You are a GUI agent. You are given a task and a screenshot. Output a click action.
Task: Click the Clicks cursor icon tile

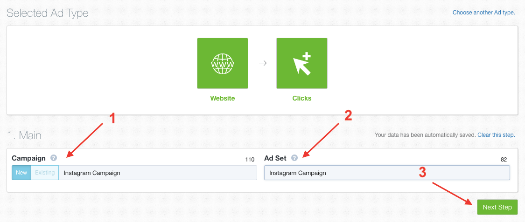coord(301,63)
